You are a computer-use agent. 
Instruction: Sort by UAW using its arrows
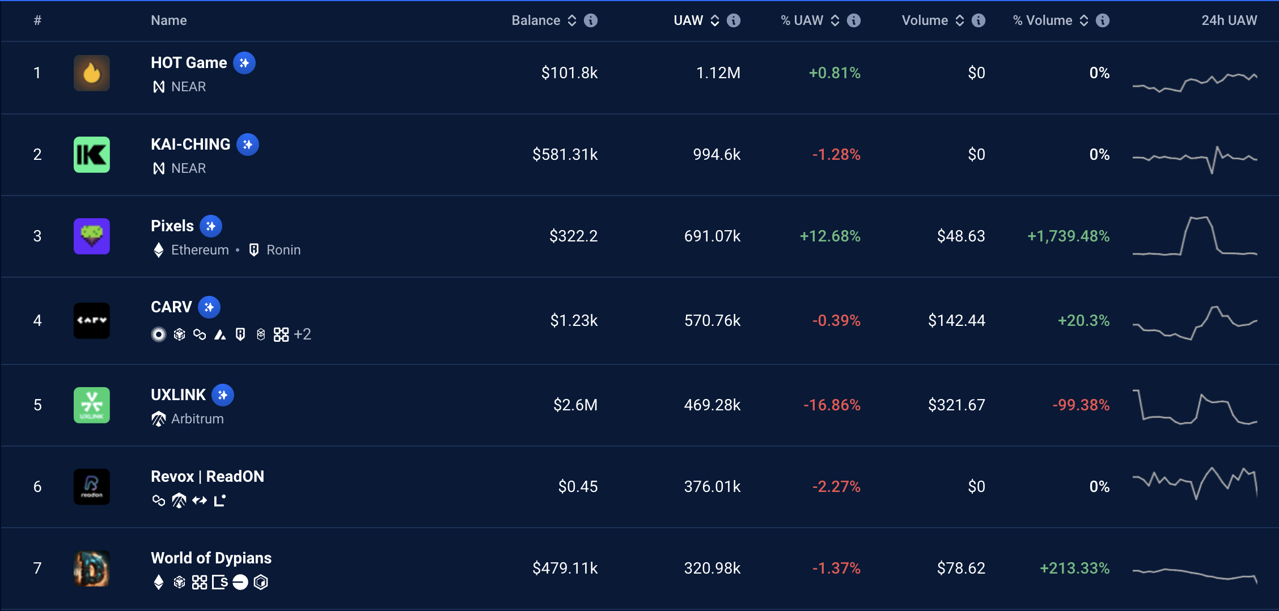[x=715, y=20]
